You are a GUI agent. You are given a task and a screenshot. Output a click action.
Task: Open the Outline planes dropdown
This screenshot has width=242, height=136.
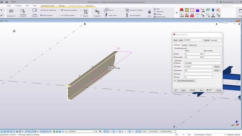[168, 131]
